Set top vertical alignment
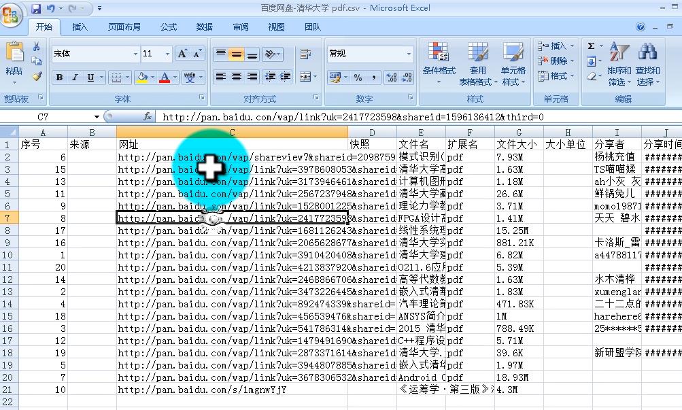The width and height of the screenshot is (682, 410). 221,54
